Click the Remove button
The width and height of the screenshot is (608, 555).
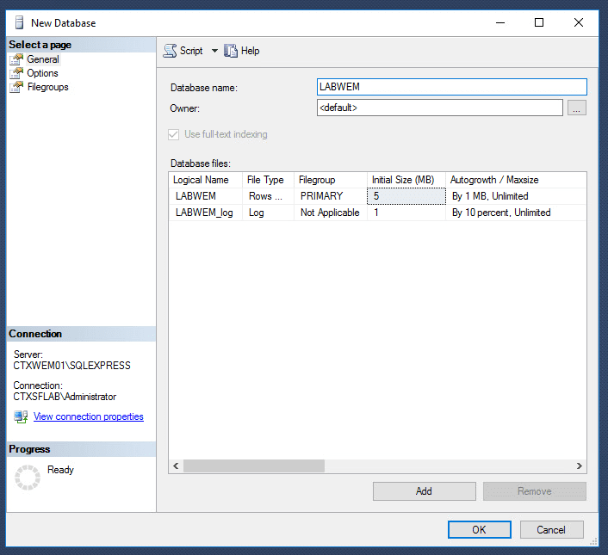pos(534,491)
